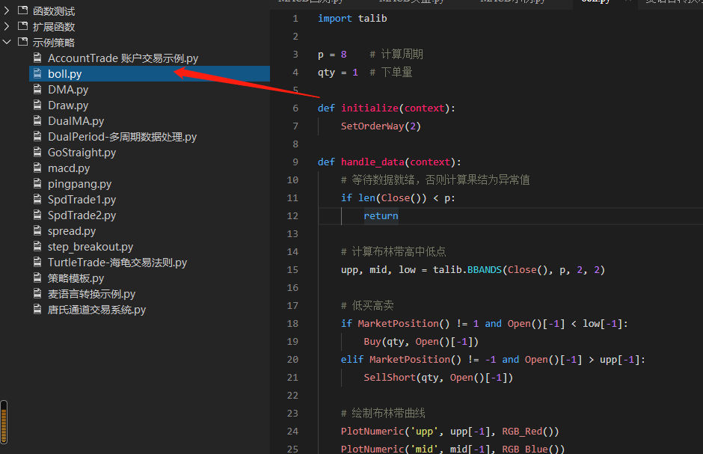The image size is (703, 454).
Task: Click the 'SetOrderWay(2)' call
Action: [381, 126]
